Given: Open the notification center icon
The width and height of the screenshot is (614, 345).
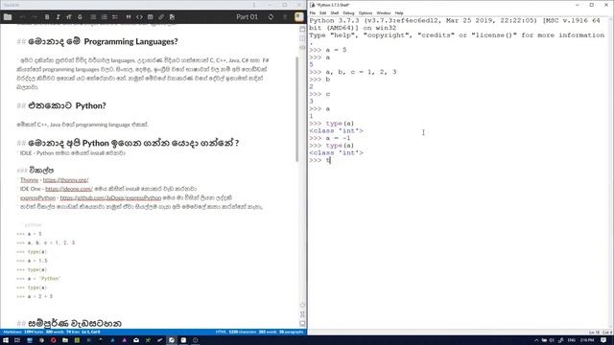Looking at the screenshot, I should 603,340.
